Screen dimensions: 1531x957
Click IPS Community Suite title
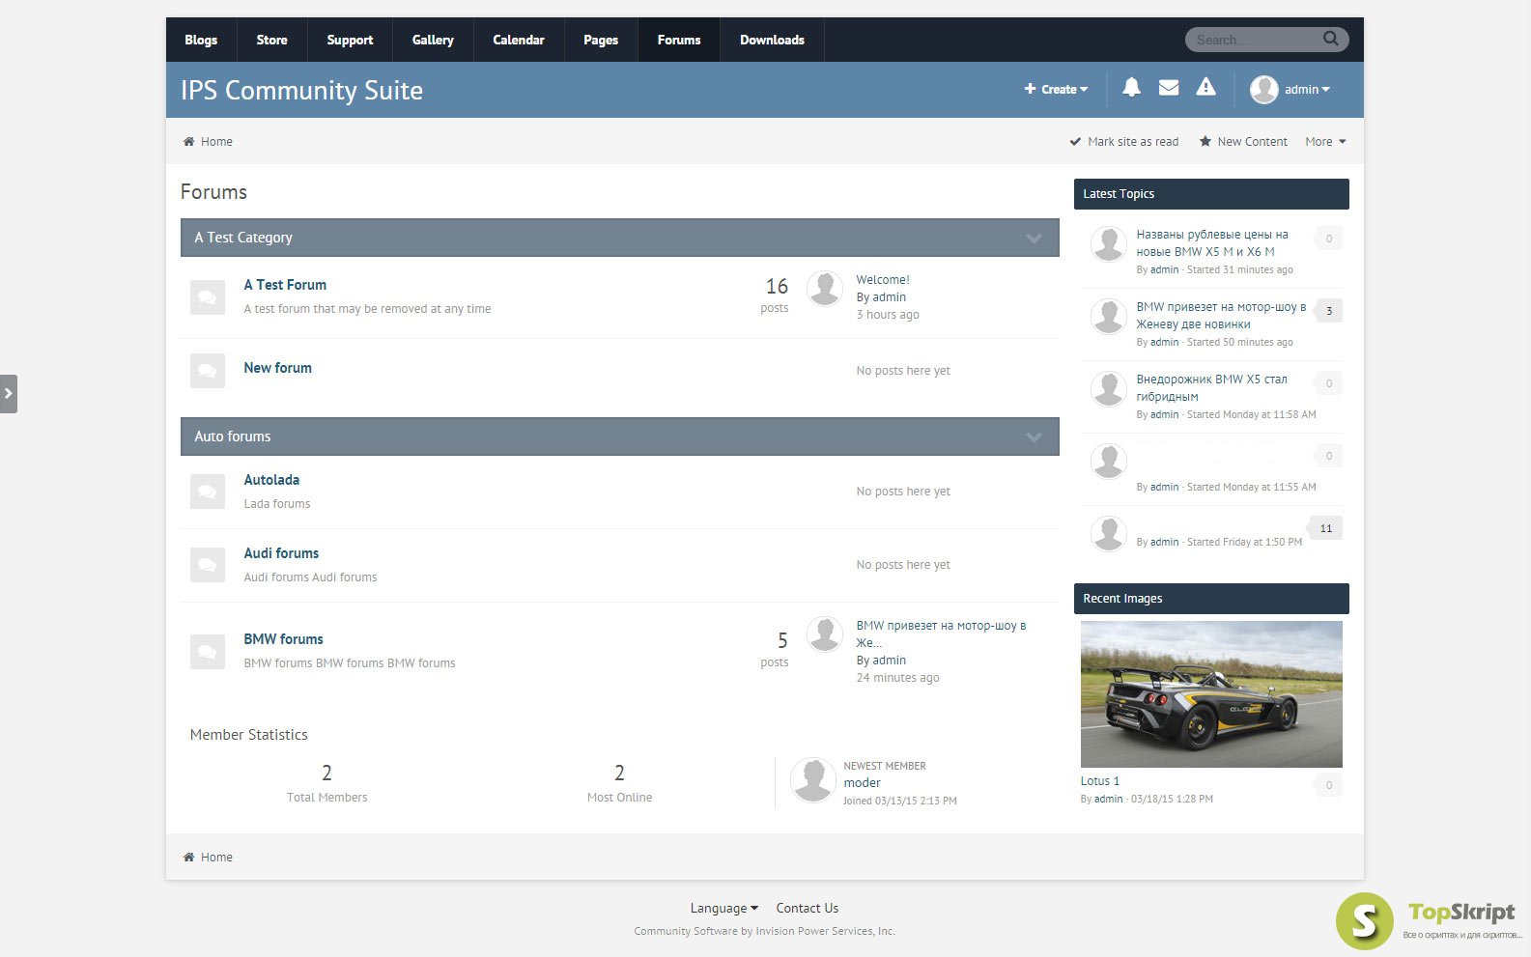tap(301, 90)
